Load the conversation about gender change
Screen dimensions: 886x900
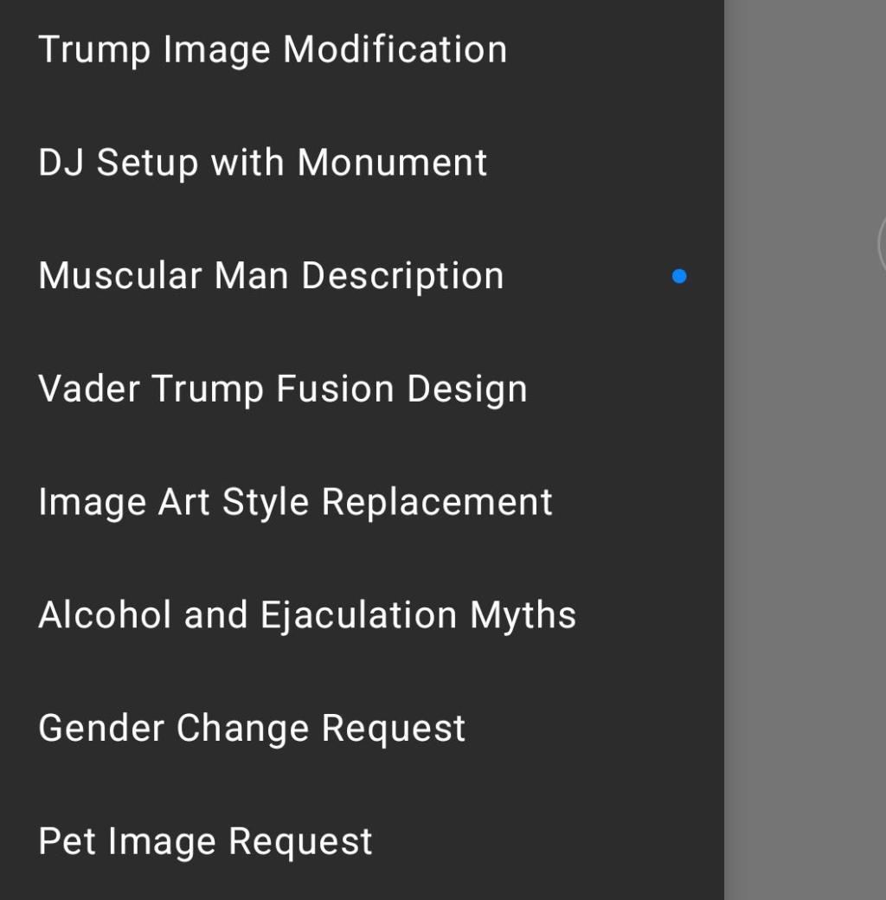tap(362, 728)
